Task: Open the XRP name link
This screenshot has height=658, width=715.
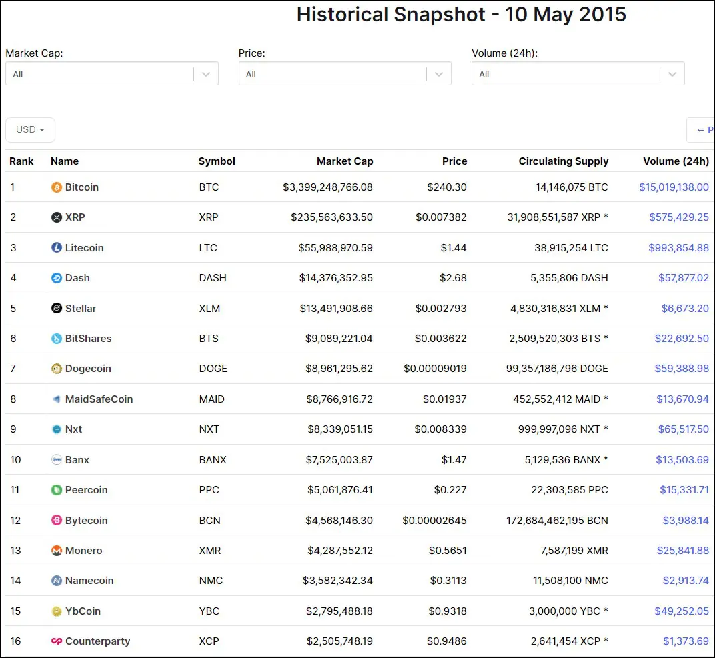Action: (x=75, y=217)
